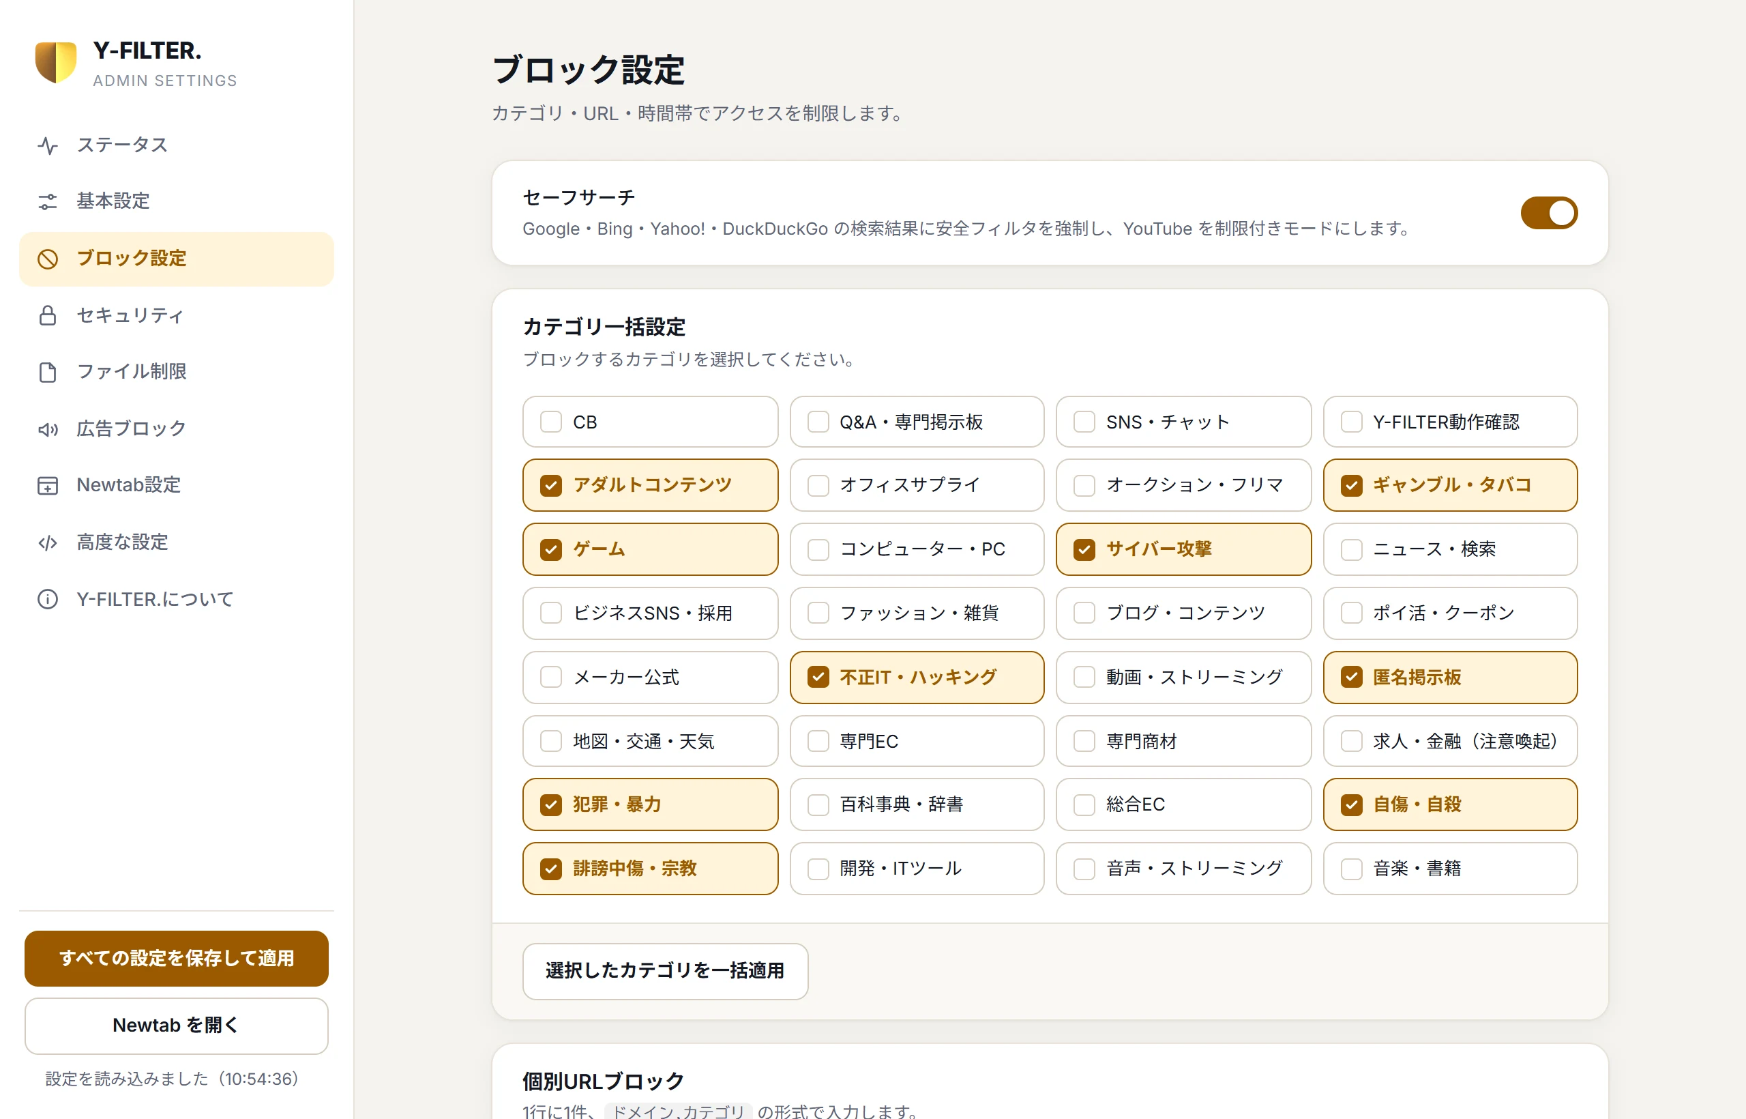Check the 動画・ストリーミング checkbox
The width and height of the screenshot is (1746, 1119).
point(1084,678)
